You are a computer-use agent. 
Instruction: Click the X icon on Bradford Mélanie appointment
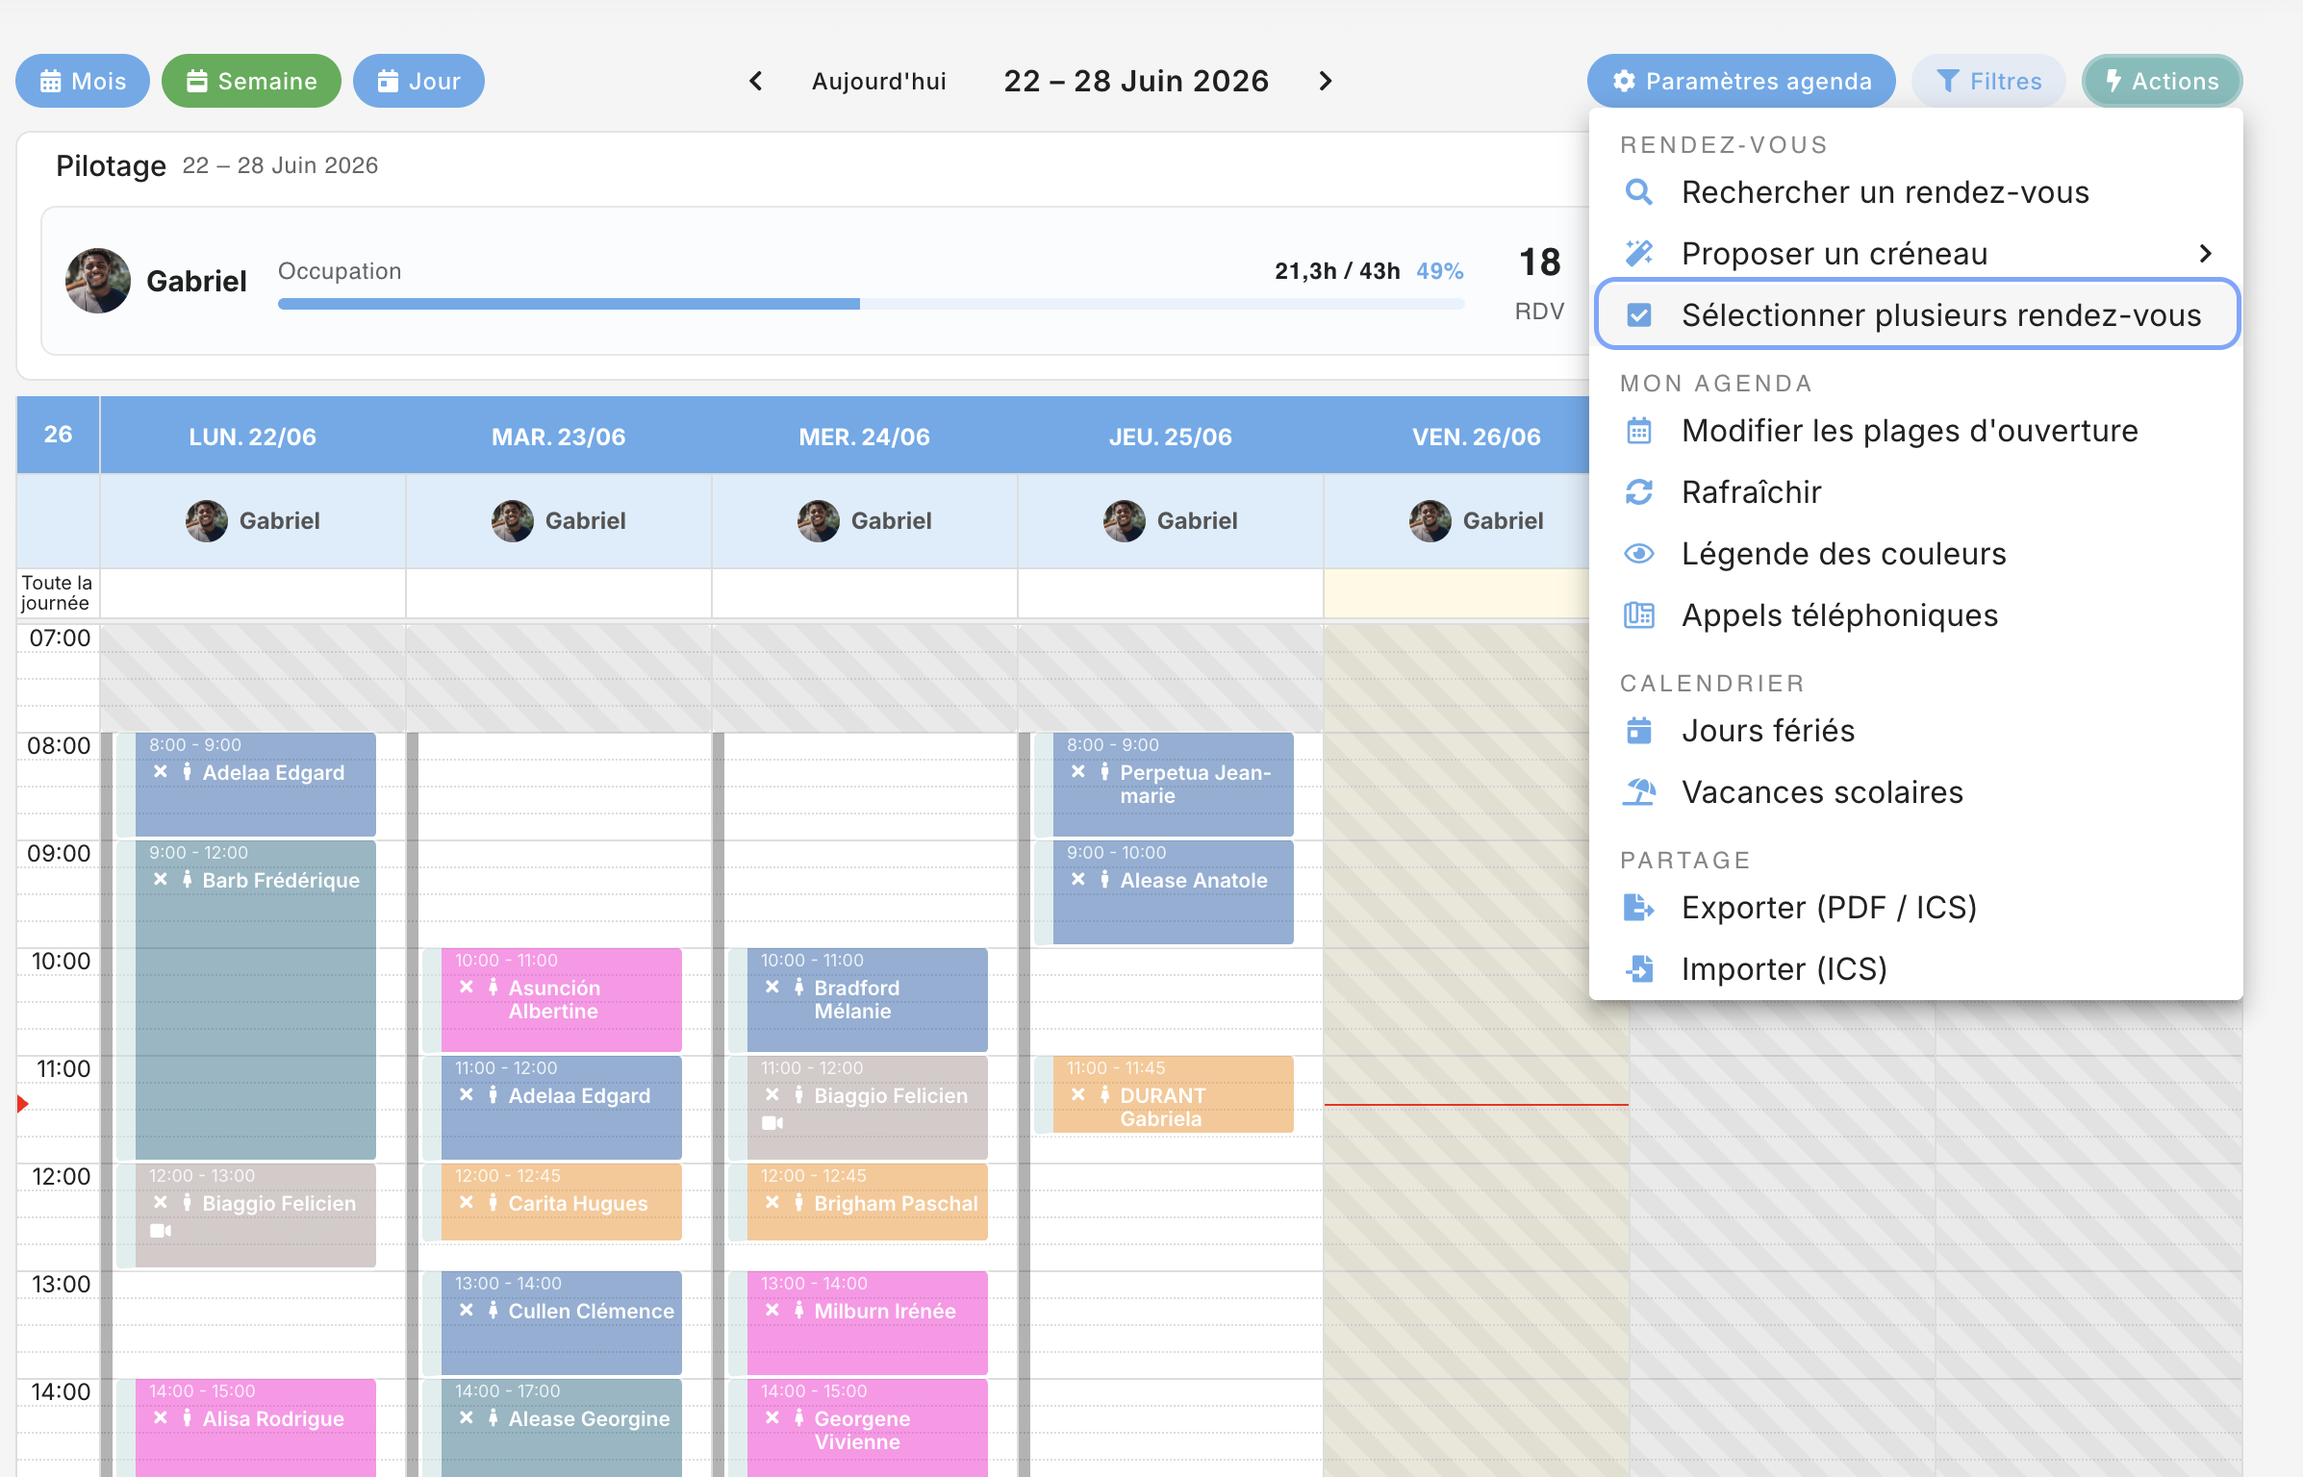[772, 988]
